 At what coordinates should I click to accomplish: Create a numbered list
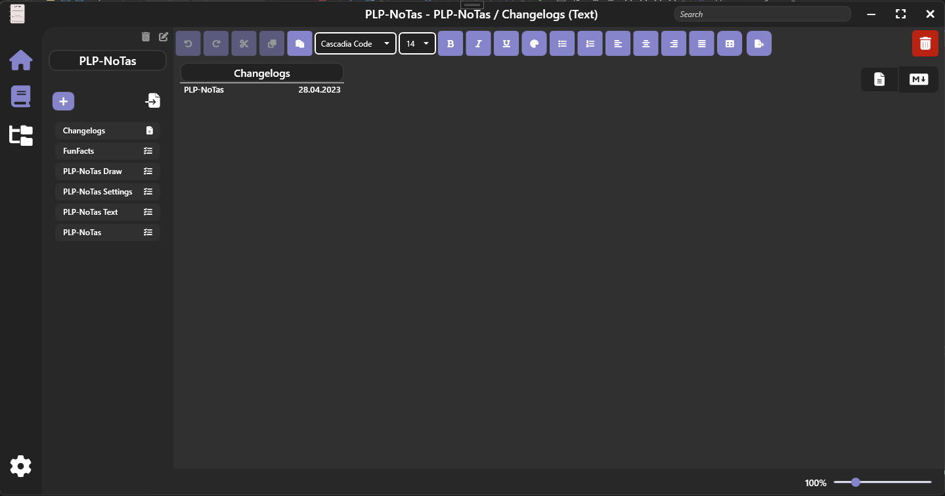point(590,43)
